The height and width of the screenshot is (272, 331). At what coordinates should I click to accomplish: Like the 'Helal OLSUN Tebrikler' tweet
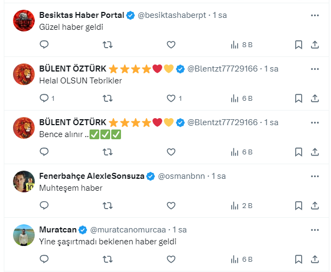click(171, 98)
